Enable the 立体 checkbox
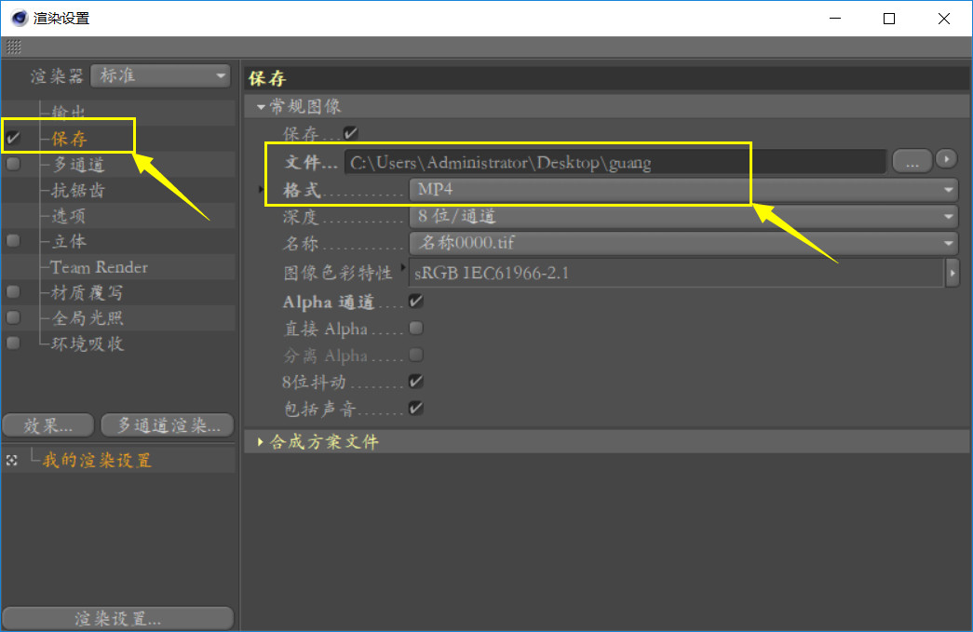Screen dimensions: 973x632 click(13, 241)
